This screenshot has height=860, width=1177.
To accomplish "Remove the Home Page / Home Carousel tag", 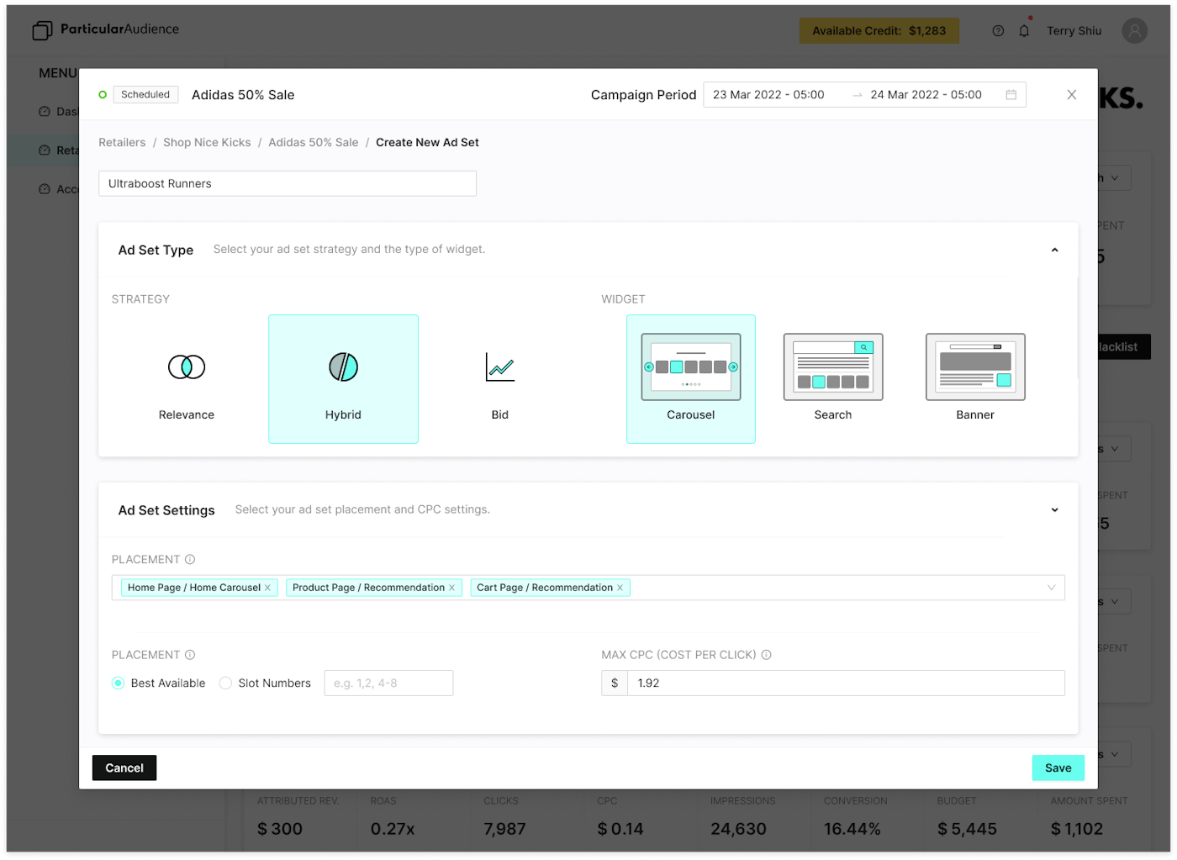I will click(267, 588).
